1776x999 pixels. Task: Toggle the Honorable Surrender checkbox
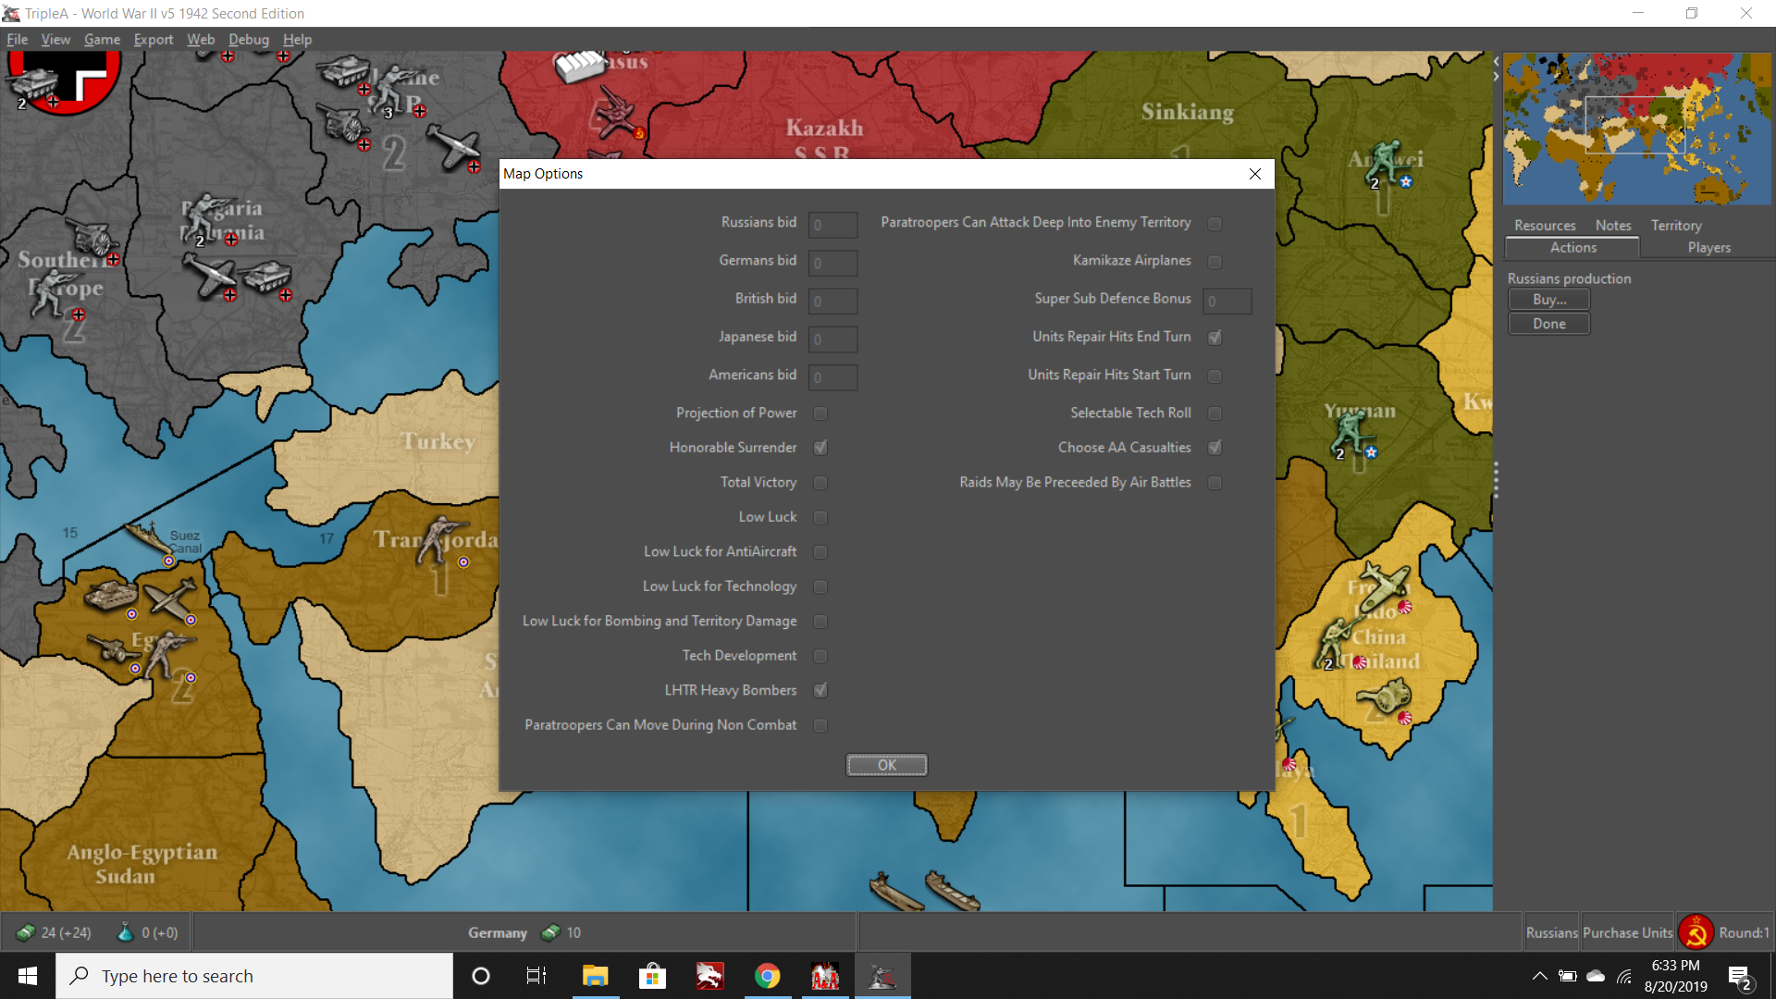(820, 448)
